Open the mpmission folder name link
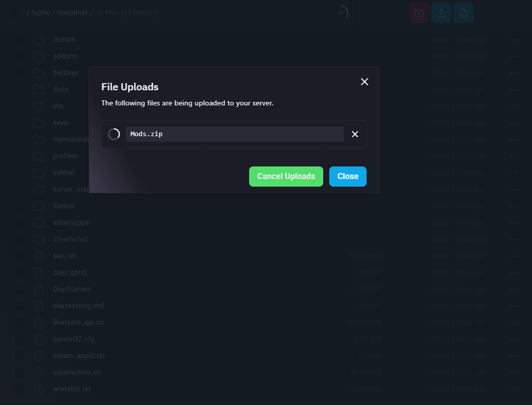Viewport: 532px width, 405px height. click(71, 139)
